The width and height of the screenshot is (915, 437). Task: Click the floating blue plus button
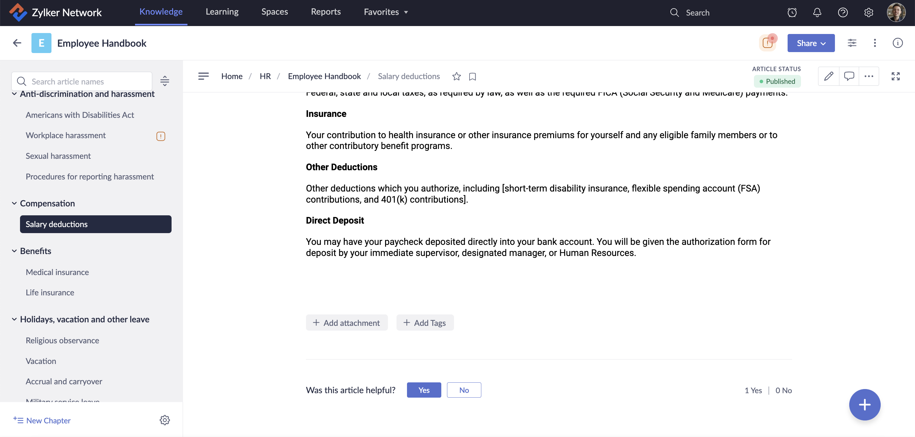864,404
